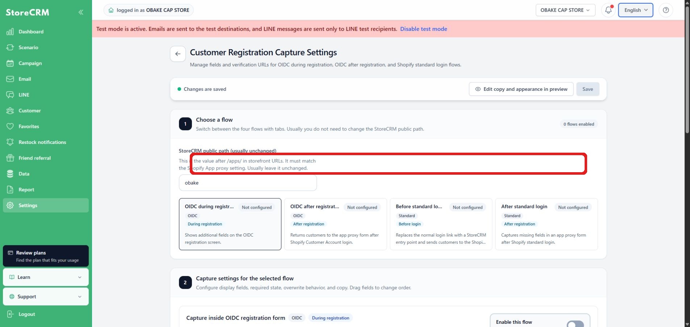
Task: Collapse the sidebar with the double chevron
Action: point(81,12)
